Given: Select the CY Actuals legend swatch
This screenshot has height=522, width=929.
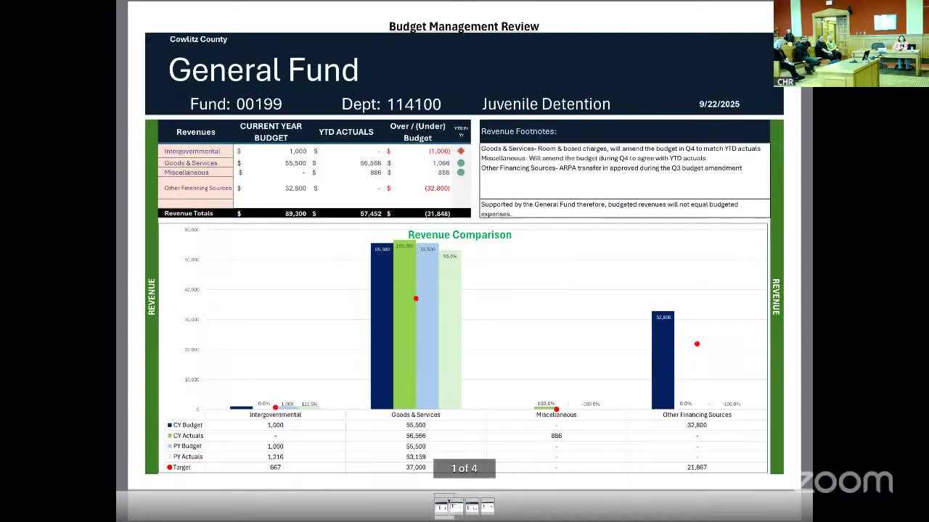Looking at the screenshot, I should click(x=170, y=436).
